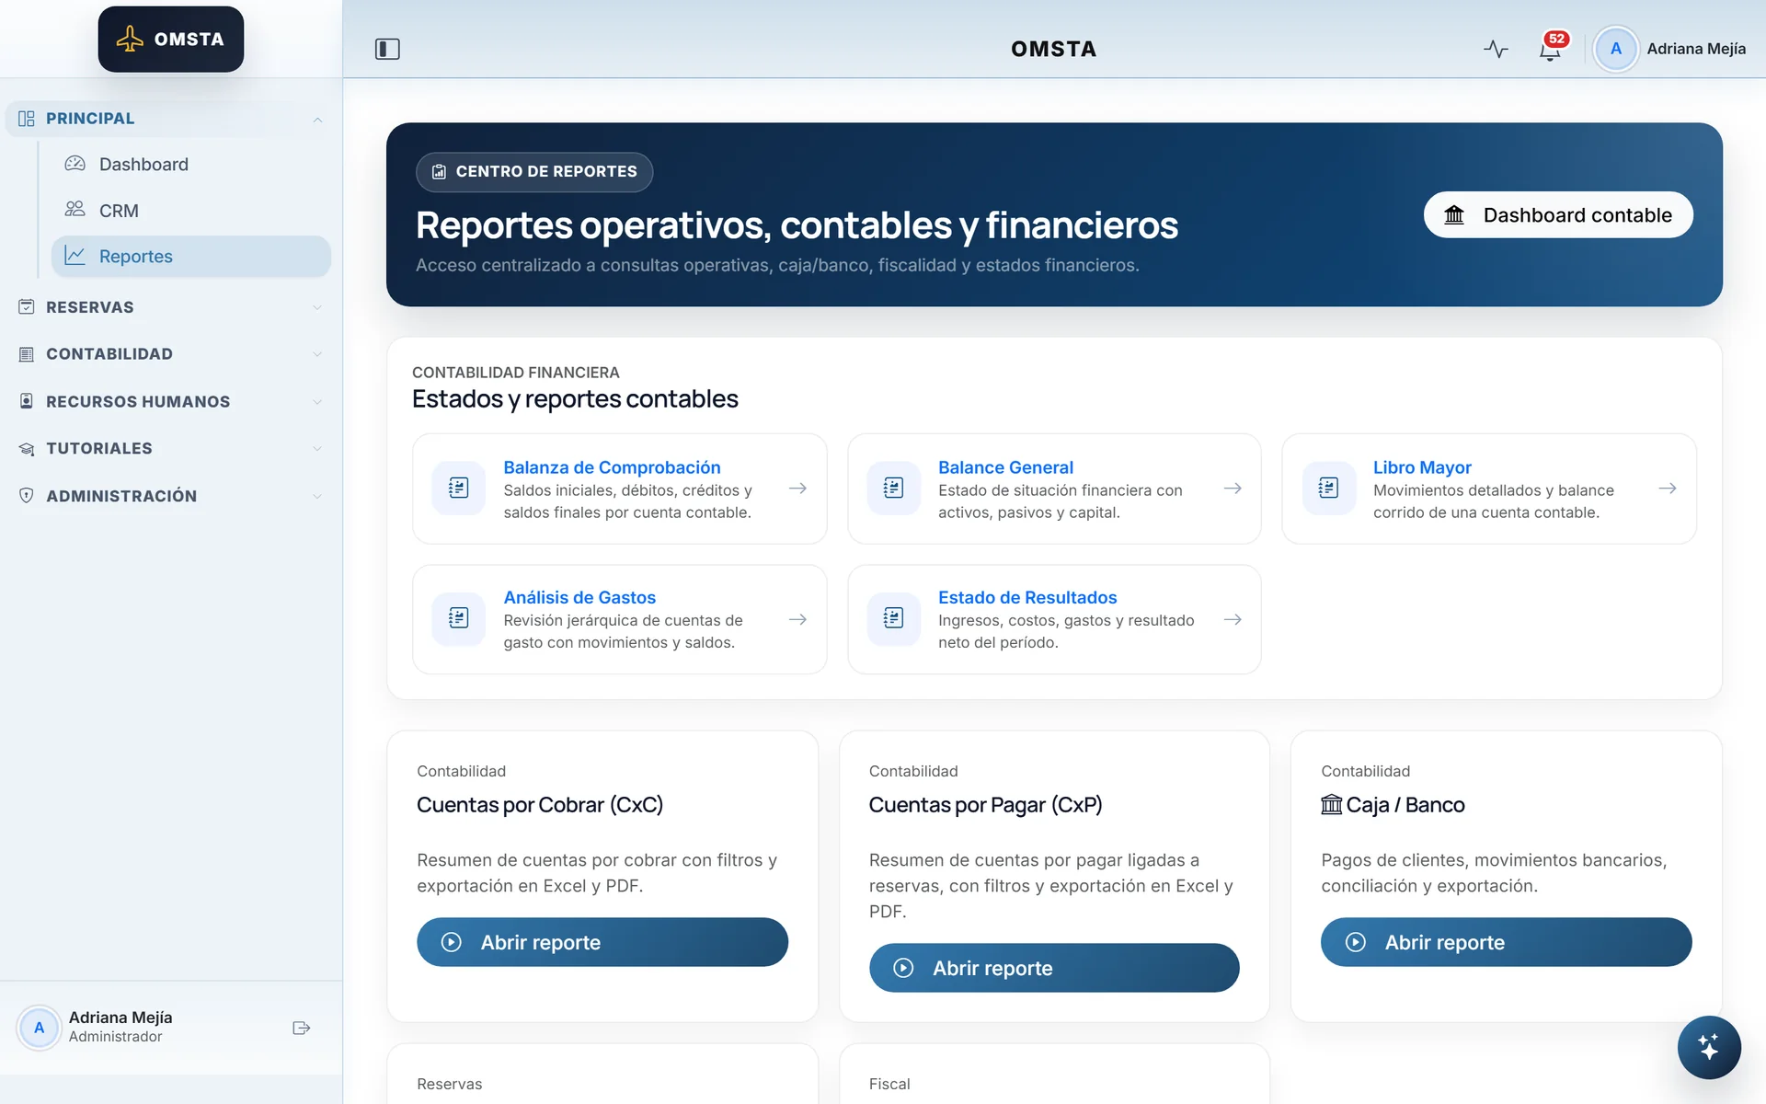This screenshot has height=1104, width=1766.
Task: Open the Balance General link
Action: pos(1005,467)
